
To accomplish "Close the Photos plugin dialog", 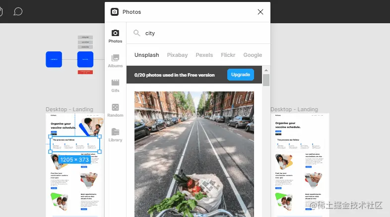I will (260, 12).
